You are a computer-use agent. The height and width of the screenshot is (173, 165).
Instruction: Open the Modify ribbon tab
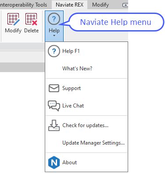(100, 5)
